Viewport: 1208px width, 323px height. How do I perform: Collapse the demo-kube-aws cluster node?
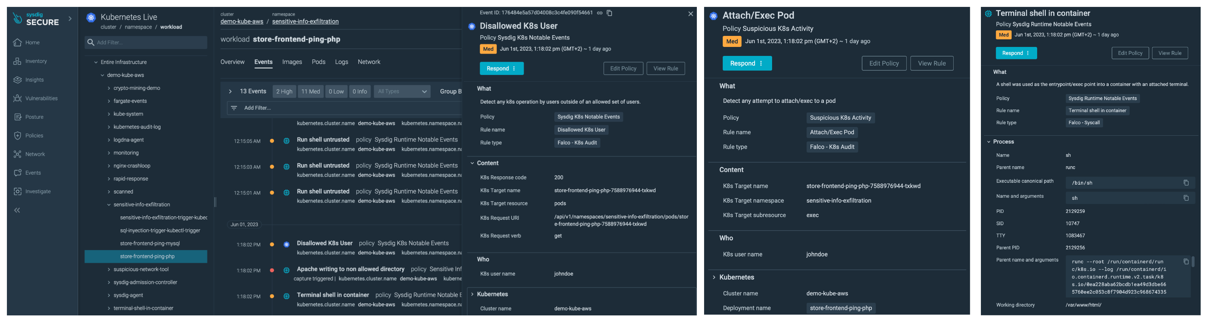(103, 76)
